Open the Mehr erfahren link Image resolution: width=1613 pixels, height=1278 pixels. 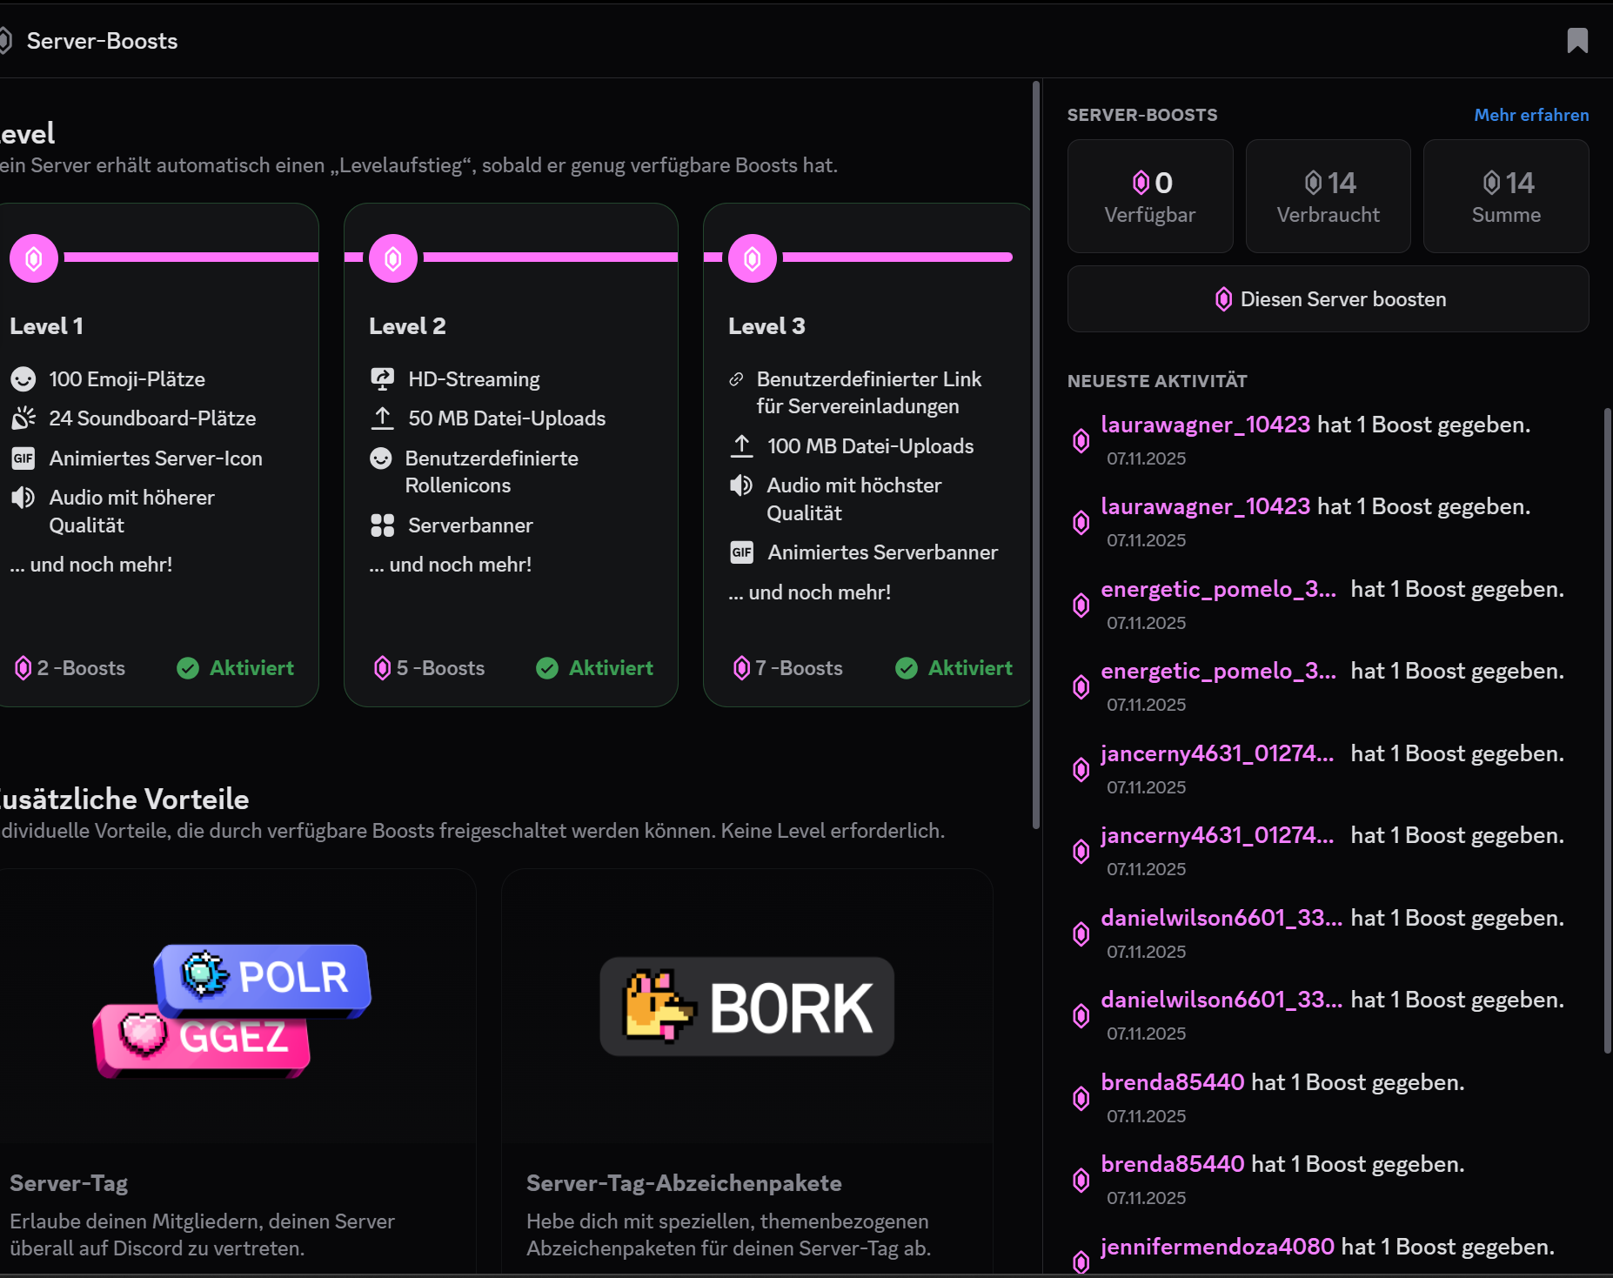click(x=1530, y=115)
